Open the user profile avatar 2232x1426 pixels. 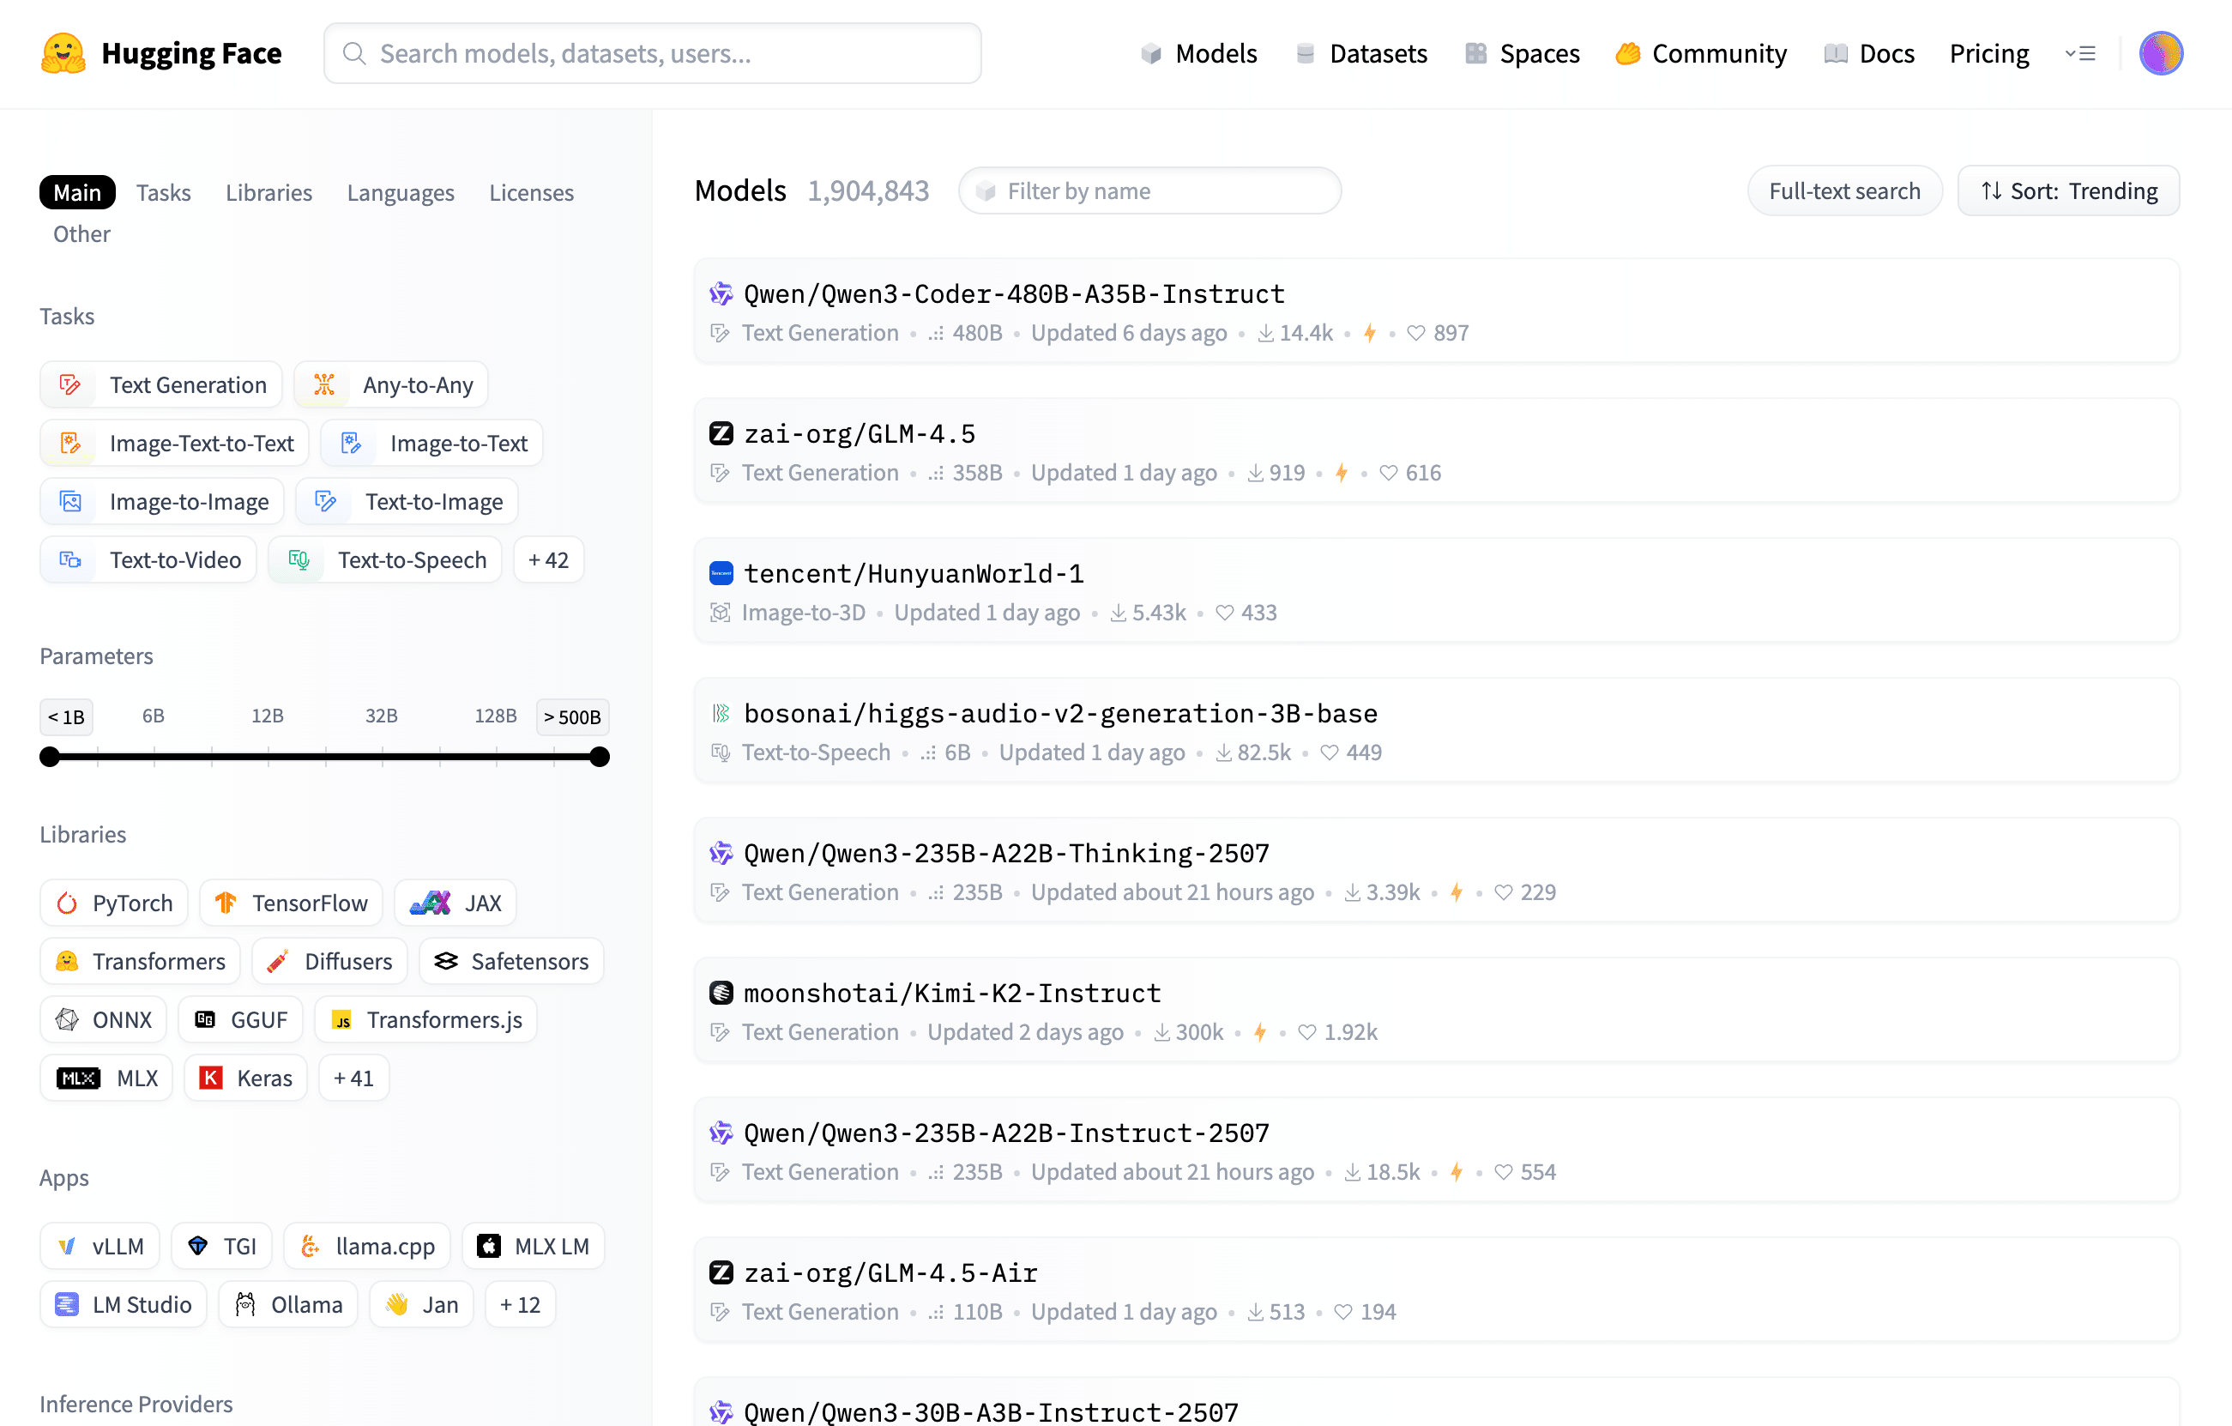[x=2160, y=53]
